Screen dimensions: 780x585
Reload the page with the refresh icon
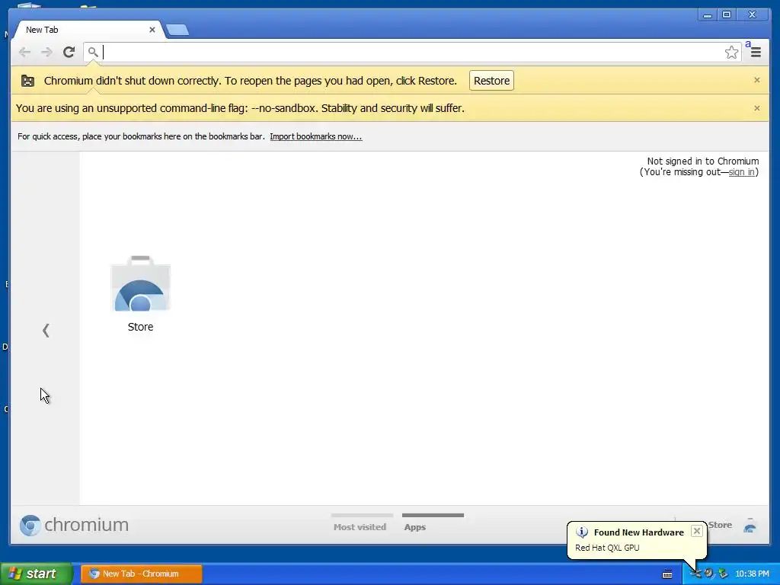point(69,52)
